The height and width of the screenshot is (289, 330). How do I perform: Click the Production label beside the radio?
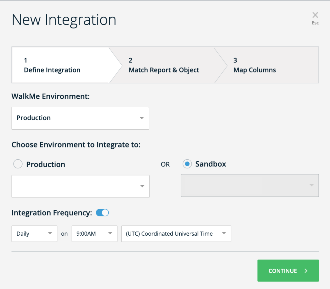45,165
